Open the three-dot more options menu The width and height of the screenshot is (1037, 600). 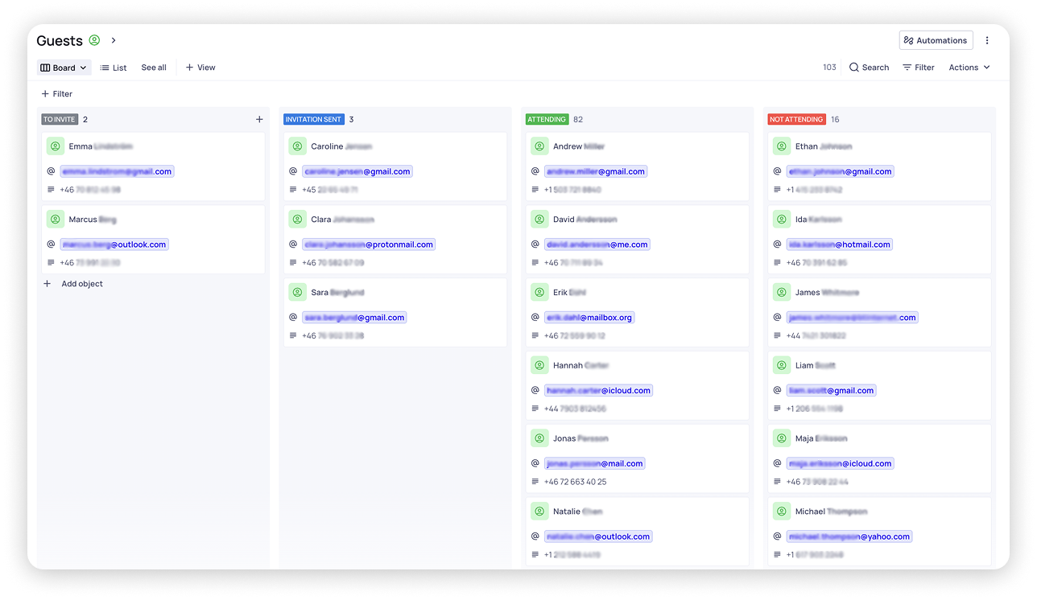[x=987, y=40]
